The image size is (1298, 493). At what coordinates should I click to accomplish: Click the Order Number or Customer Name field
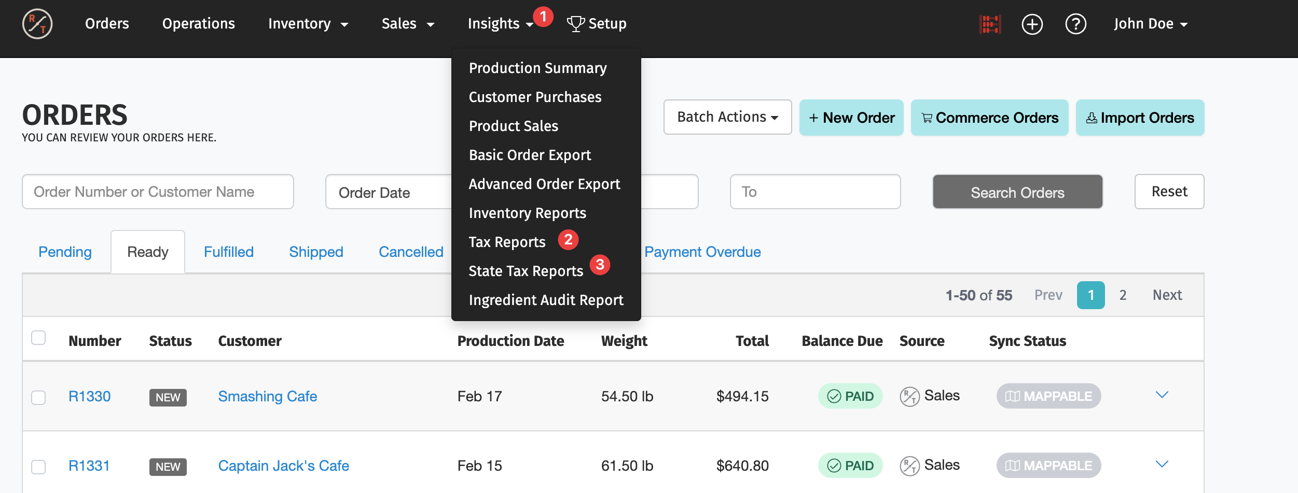point(158,192)
